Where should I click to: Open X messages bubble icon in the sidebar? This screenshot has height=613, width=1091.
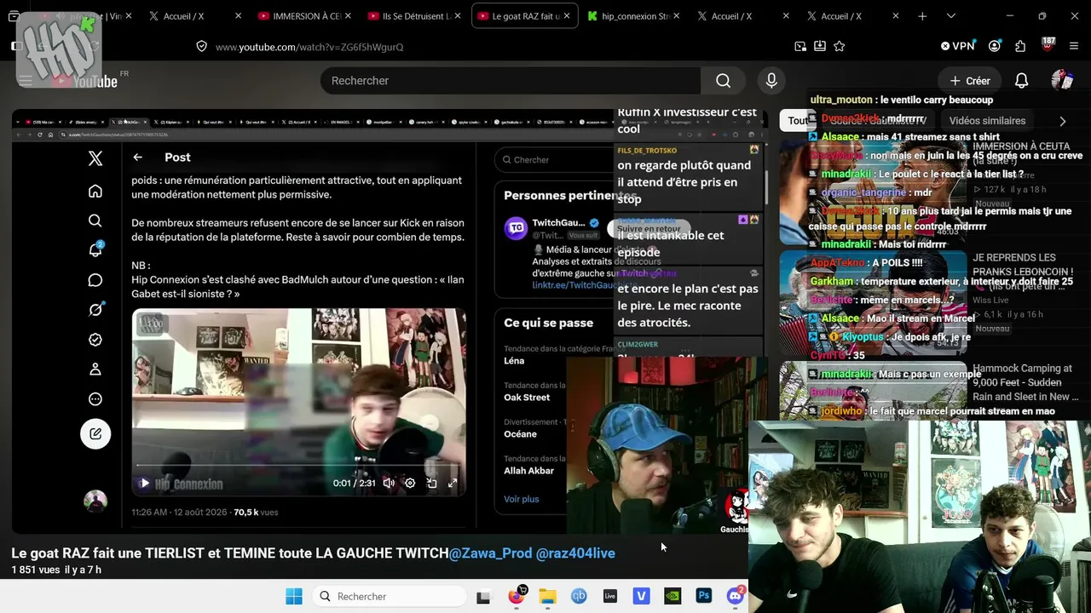[x=95, y=280]
